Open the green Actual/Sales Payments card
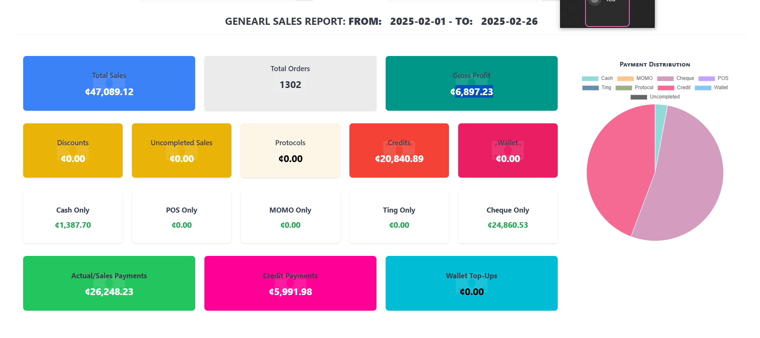 pyautogui.click(x=109, y=283)
